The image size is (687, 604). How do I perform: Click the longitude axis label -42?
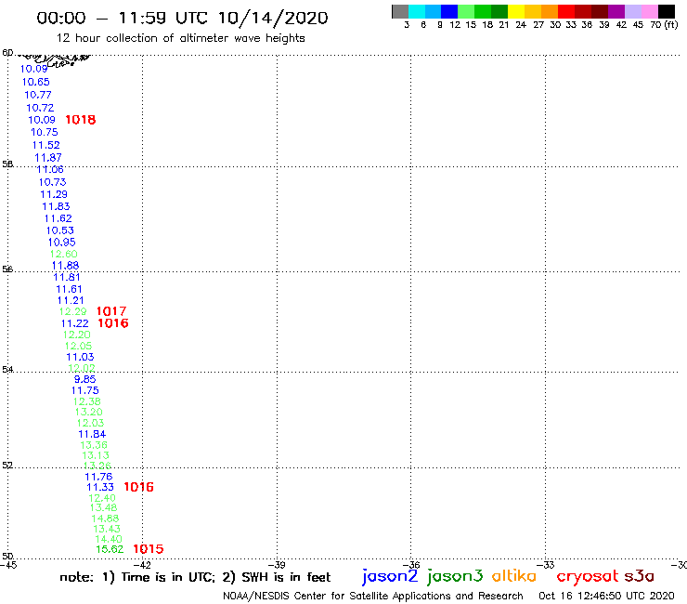(x=142, y=565)
